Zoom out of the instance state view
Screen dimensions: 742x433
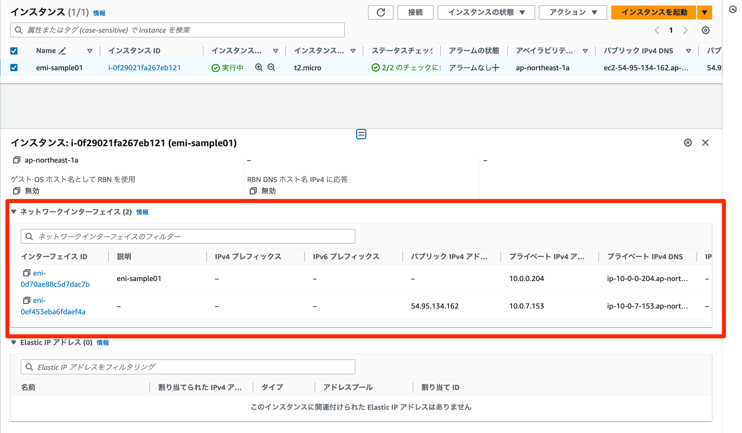point(271,67)
